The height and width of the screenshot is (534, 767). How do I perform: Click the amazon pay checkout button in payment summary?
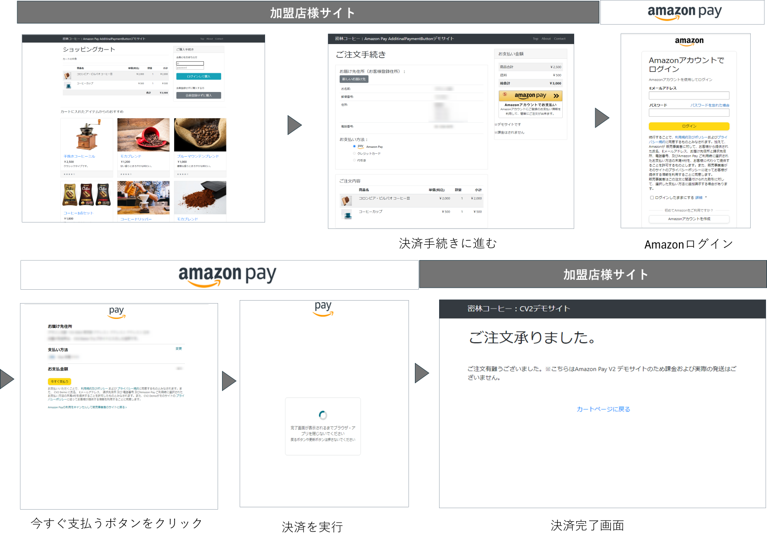click(530, 95)
